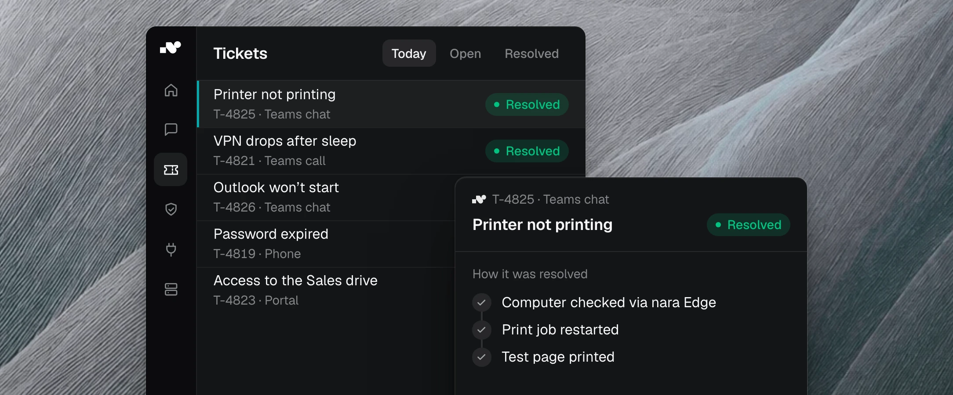This screenshot has width=953, height=395.
Task: Click the check icon beside Test page printed
Action: click(x=481, y=357)
